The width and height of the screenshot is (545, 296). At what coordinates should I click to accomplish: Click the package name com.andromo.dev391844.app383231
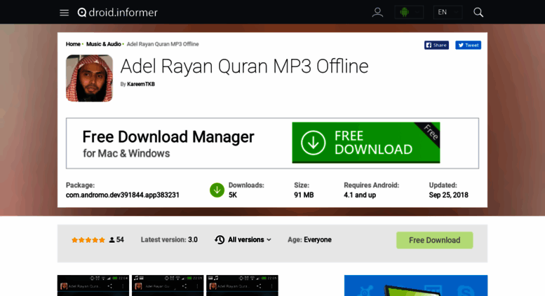coord(123,195)
